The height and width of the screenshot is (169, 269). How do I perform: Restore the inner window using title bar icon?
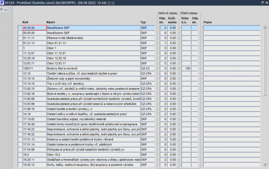coord(263,3)
